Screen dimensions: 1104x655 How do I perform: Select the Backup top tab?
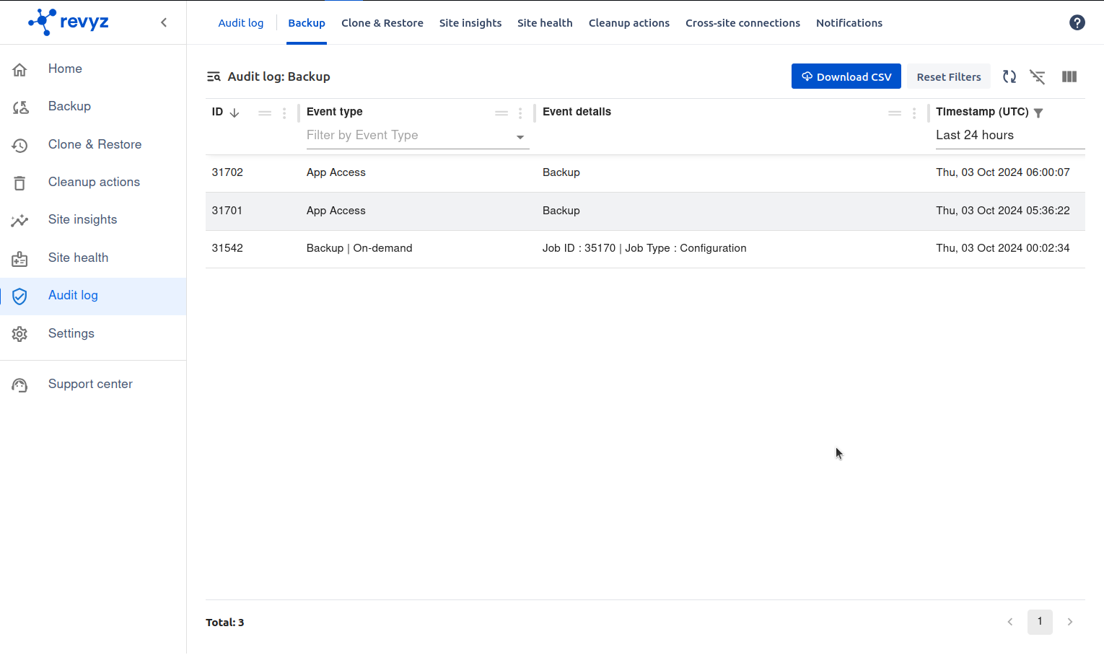pyautogui.click(x=307, y=23)
